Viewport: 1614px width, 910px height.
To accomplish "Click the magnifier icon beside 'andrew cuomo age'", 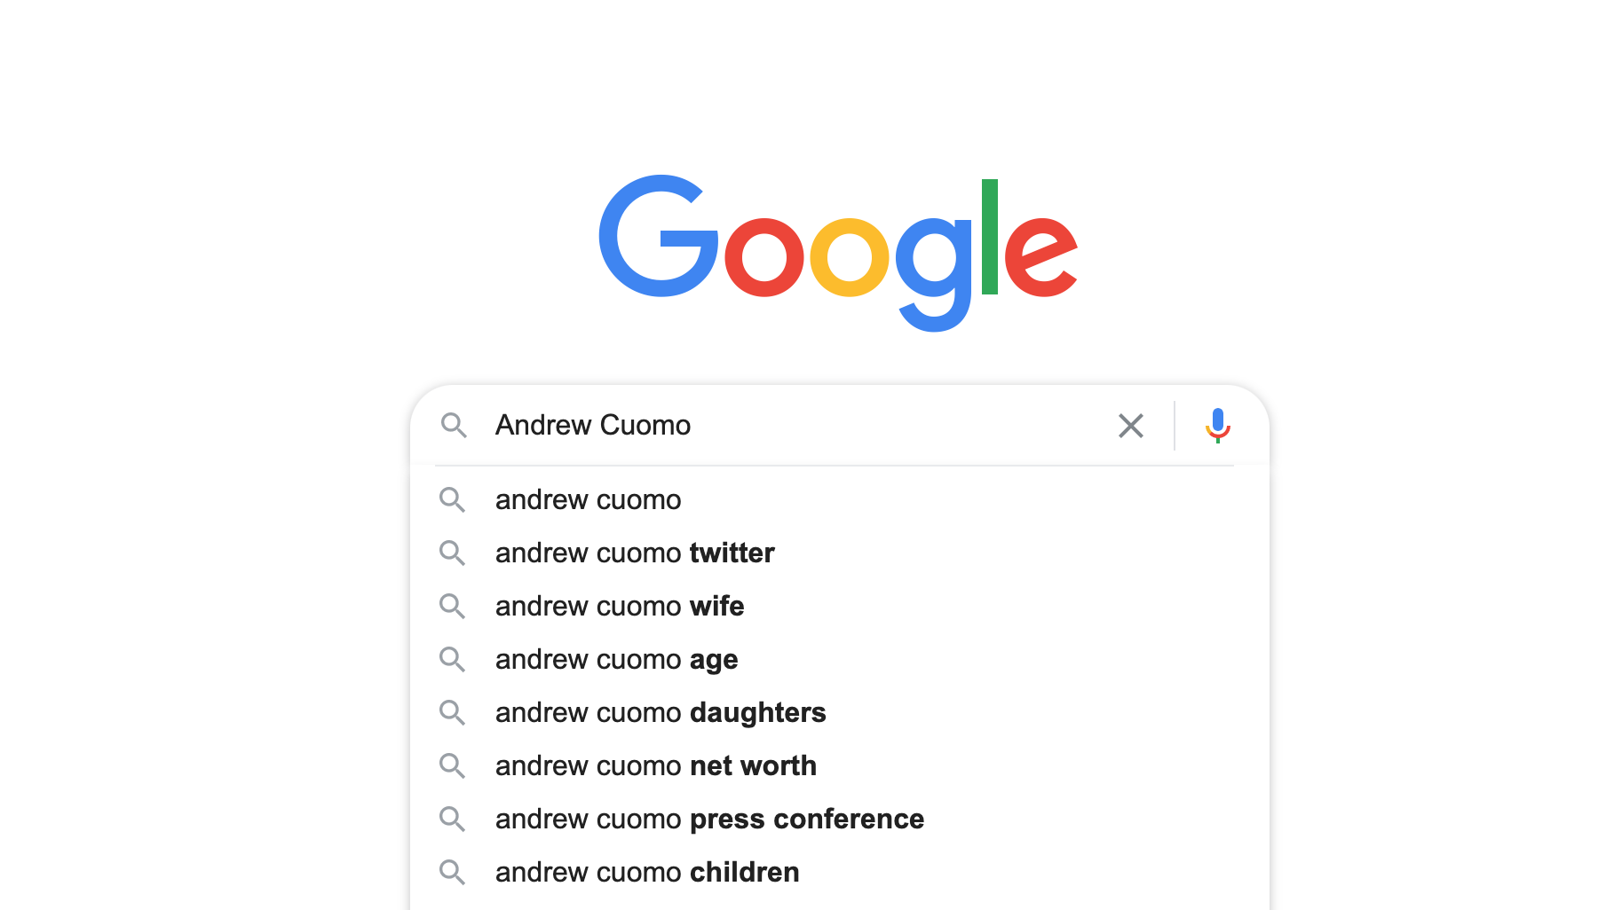I will (452, 660).
